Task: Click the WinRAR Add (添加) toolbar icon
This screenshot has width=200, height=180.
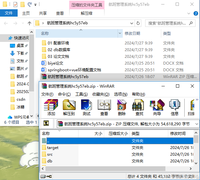Action: pyautogui.click(x=51, y=107)
